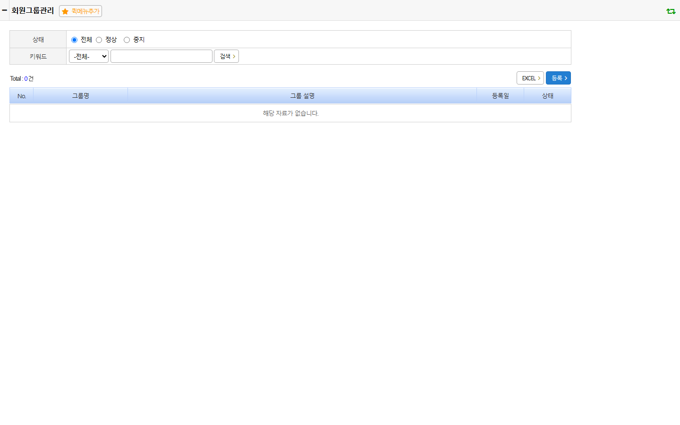
Task: Click the 해당 자료가 없습니다. message
Action: click(290, 113)
